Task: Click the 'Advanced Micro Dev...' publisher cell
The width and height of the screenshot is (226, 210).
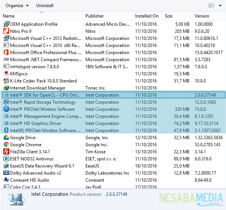Action: 108,24
